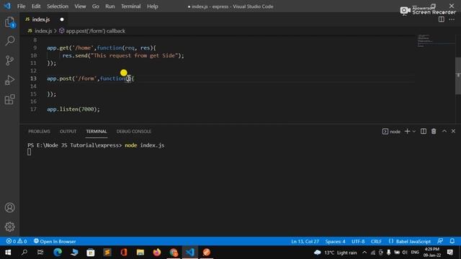Open Windows taskbar search
The width and height of the screenshot is (461, 259).
coord(24,253)
